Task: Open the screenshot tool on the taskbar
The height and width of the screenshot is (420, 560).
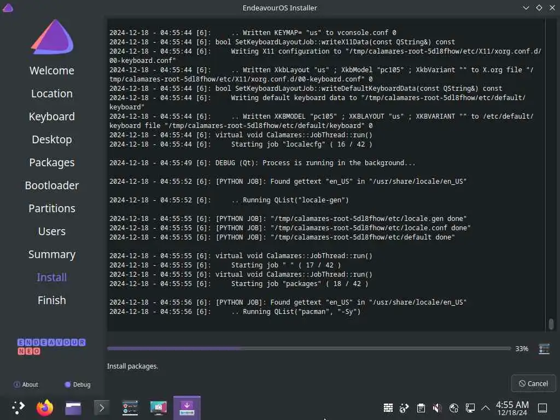Action: (x=158, y=408)
